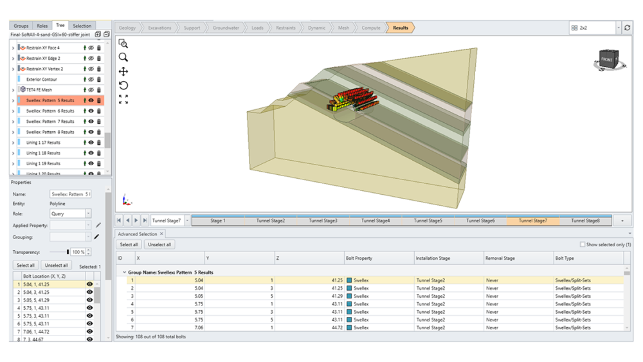Expand the Restrain XY Face 4 tree node

(13, 48)
